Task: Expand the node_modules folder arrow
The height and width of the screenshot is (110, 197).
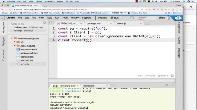Action: tap(15, 46)
